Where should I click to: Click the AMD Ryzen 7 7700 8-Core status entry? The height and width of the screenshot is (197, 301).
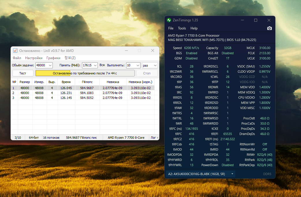point(126,138)
